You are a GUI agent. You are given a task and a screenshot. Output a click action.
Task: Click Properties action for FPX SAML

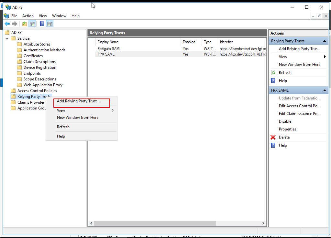[x=287, y=129]
